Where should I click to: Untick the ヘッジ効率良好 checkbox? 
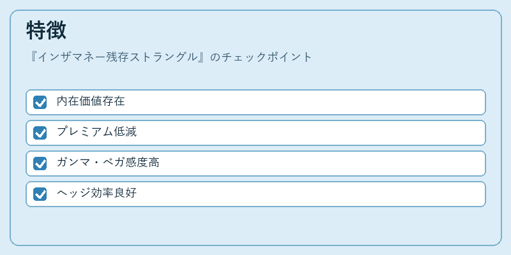(40, 194)
